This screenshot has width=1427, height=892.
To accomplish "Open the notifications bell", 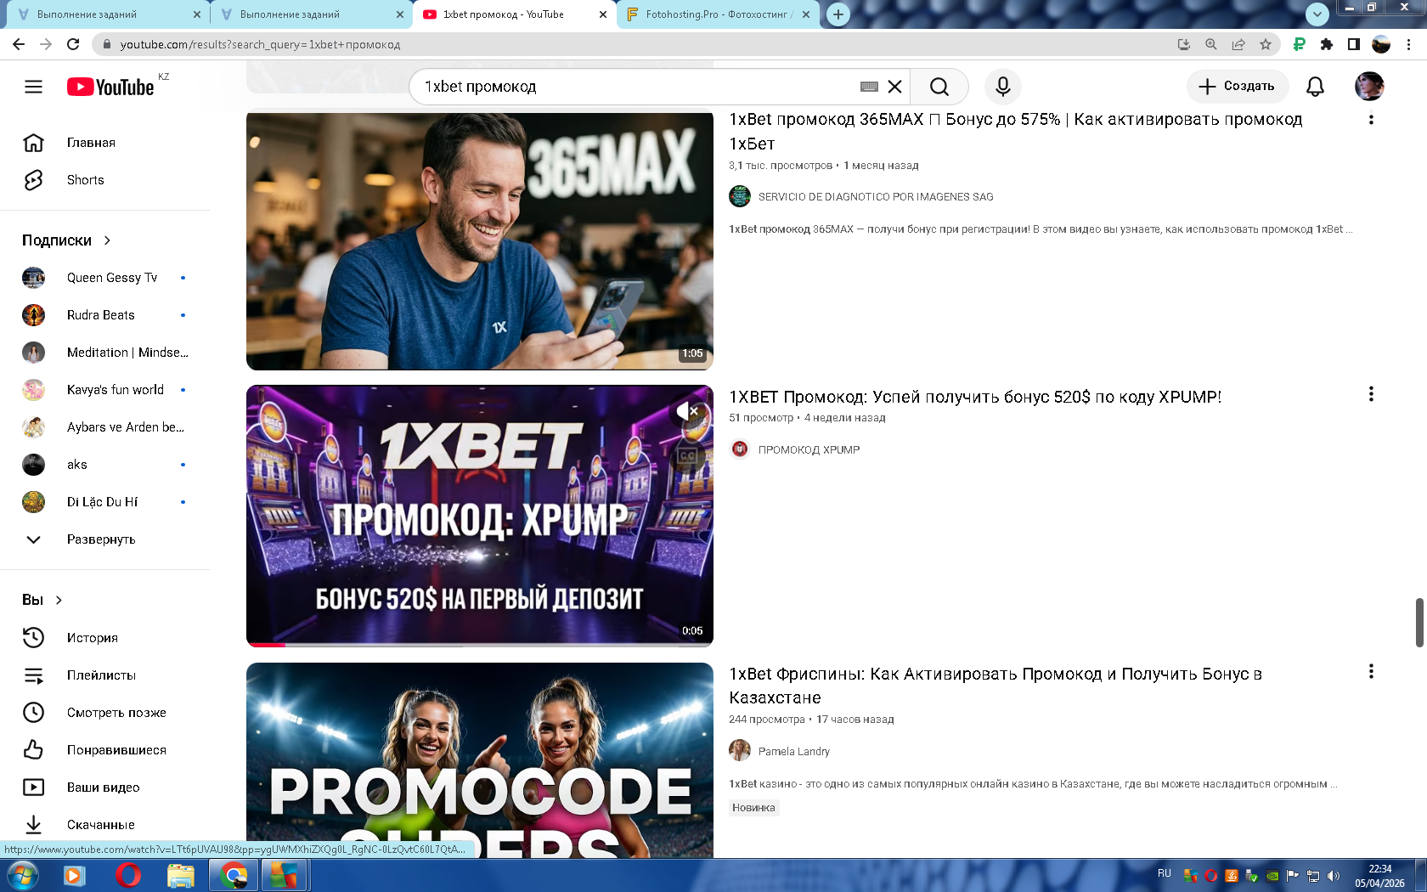I will (1315, 87).
